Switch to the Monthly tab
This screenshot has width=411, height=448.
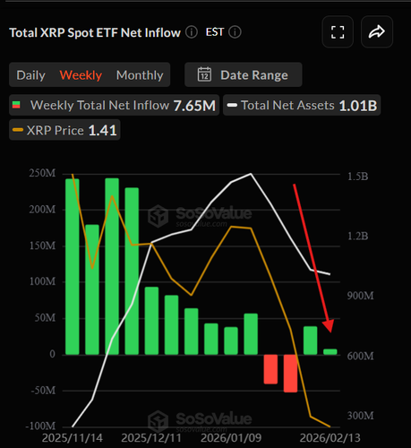point(140,75)
